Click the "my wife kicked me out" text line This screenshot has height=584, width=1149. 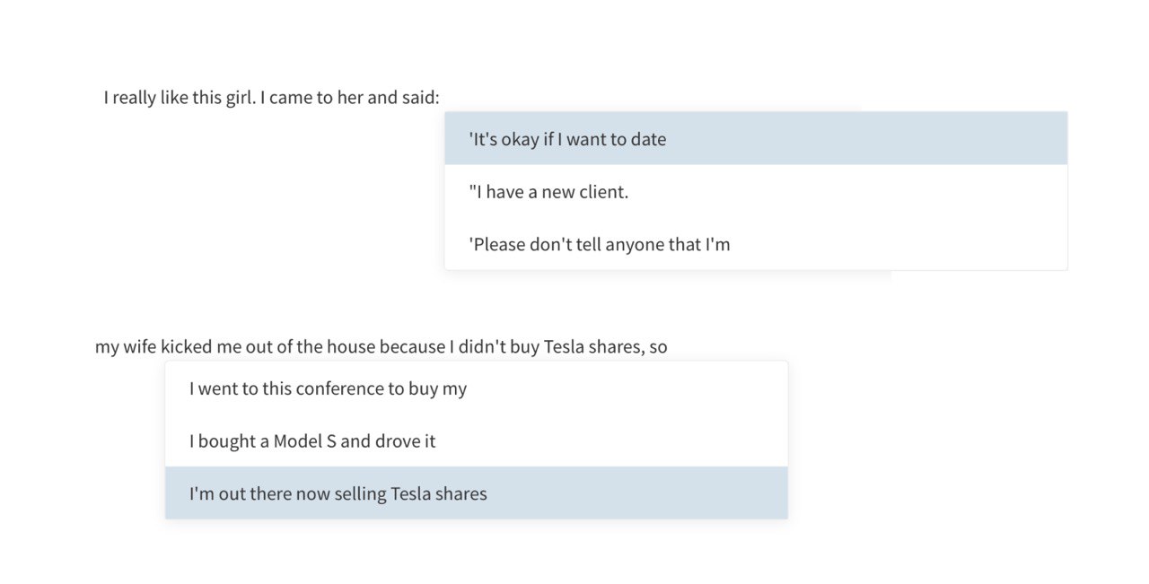(381, 346)
